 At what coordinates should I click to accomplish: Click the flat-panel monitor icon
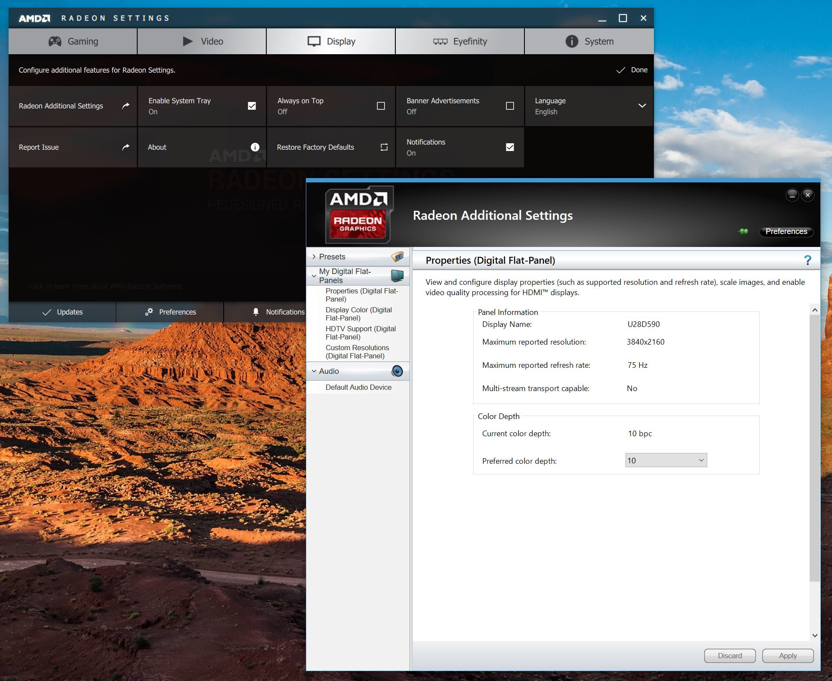(x=397, y=275)
